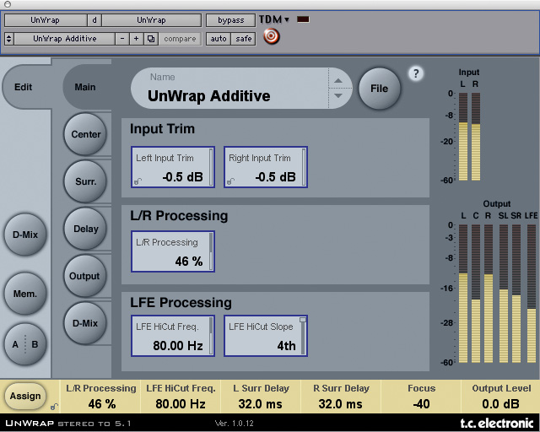Click the File button
540x432 pixels.
379,88
